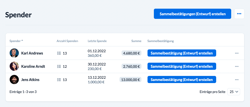Click Sammelbestätigungen (Entwurf) erstellen header button
Viewport: 250px width, 107px height.
point(193,14)
